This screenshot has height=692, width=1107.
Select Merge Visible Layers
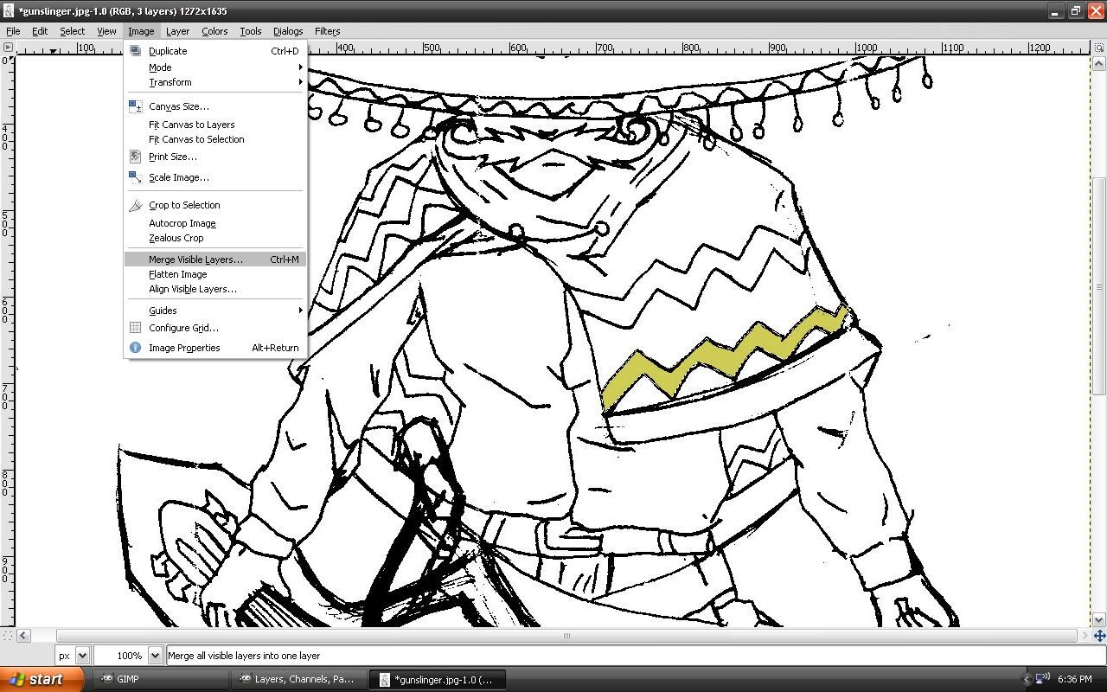click(x=194, y=259)
